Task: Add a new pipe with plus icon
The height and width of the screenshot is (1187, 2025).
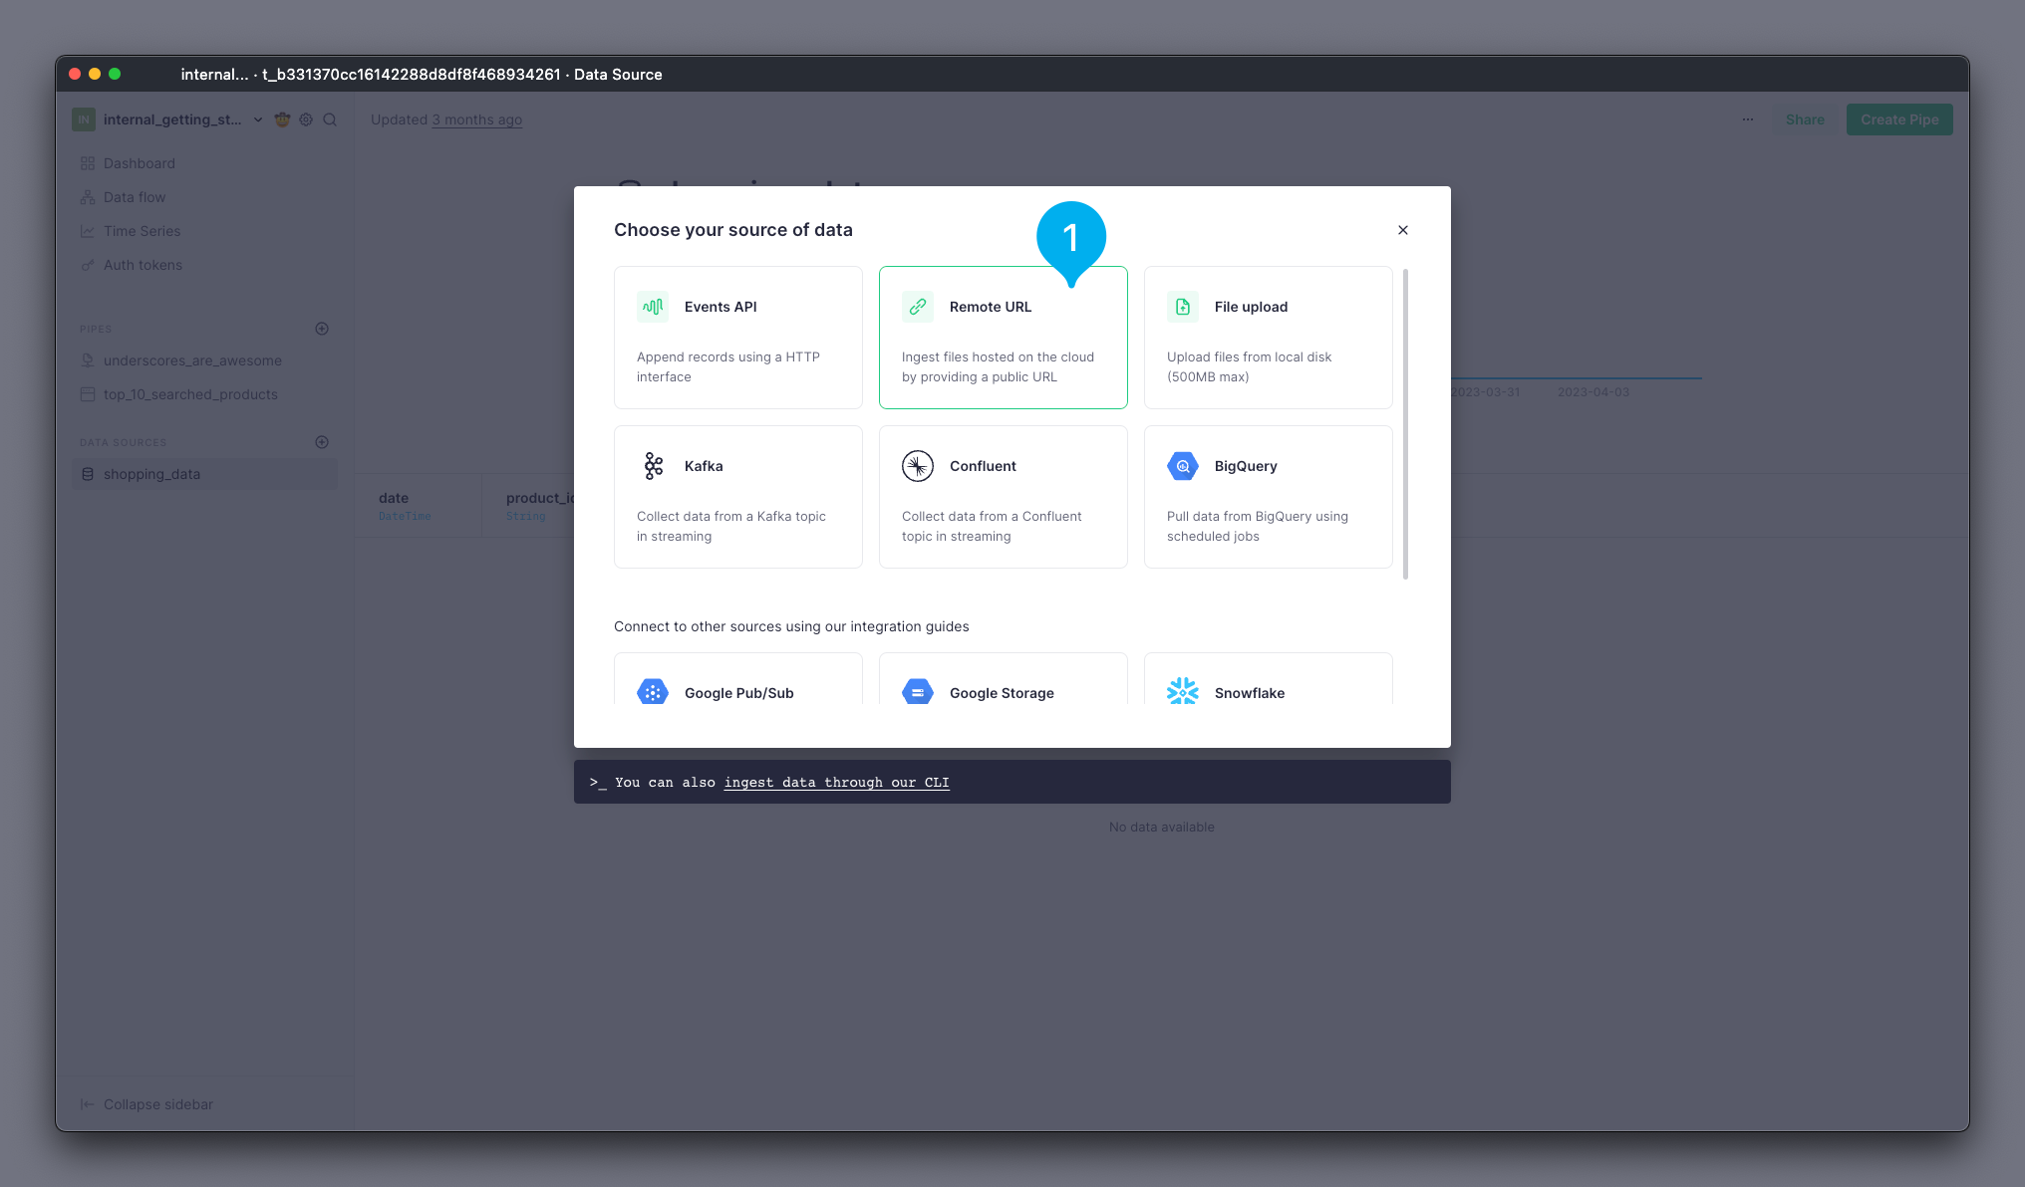Action: (322, 329)
